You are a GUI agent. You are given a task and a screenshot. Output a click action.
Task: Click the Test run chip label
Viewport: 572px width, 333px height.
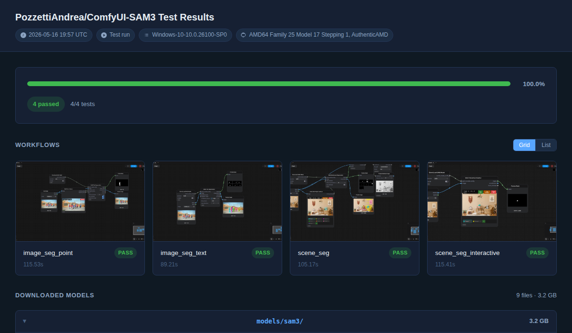[120, 35]
